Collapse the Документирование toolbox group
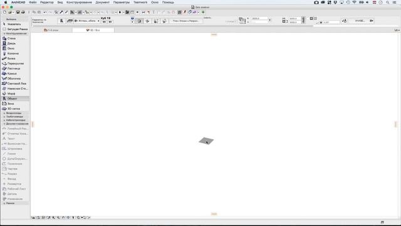This screenshot has width=401, height=226. tap(15, 124)
